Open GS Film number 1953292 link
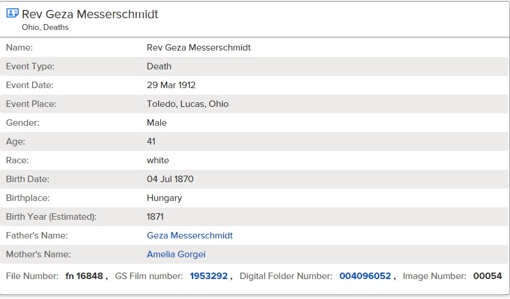This screenshot has height=299, width=510. pos(208,276)
